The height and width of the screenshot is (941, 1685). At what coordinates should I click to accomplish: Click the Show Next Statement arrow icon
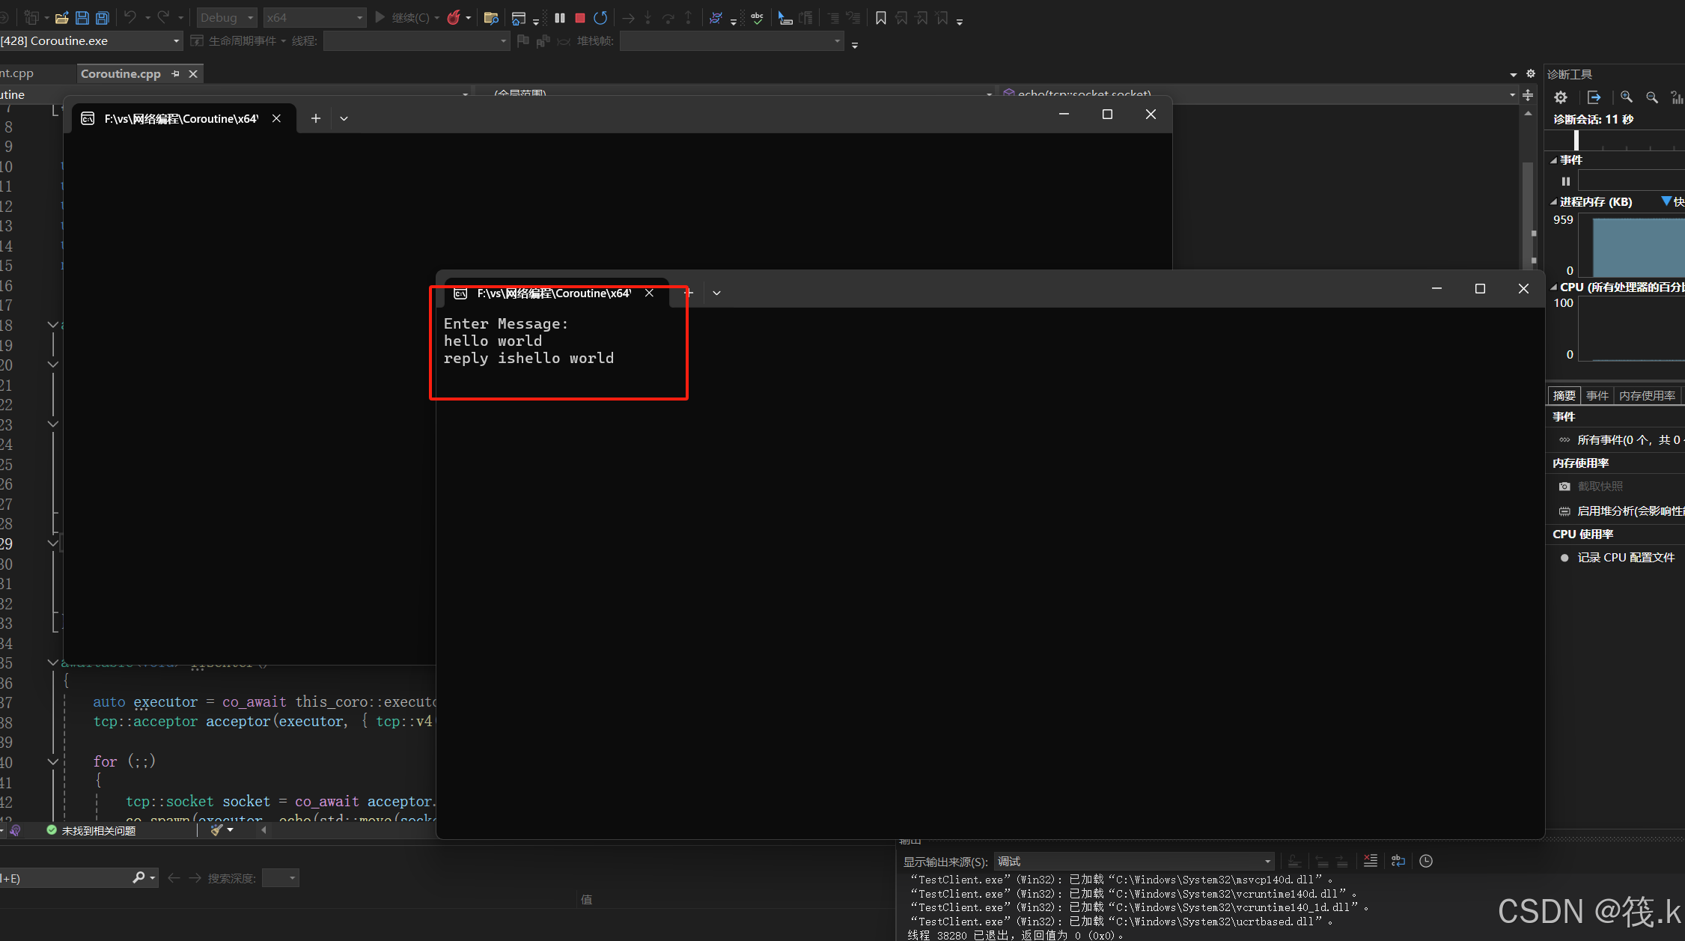click(628, 17)
